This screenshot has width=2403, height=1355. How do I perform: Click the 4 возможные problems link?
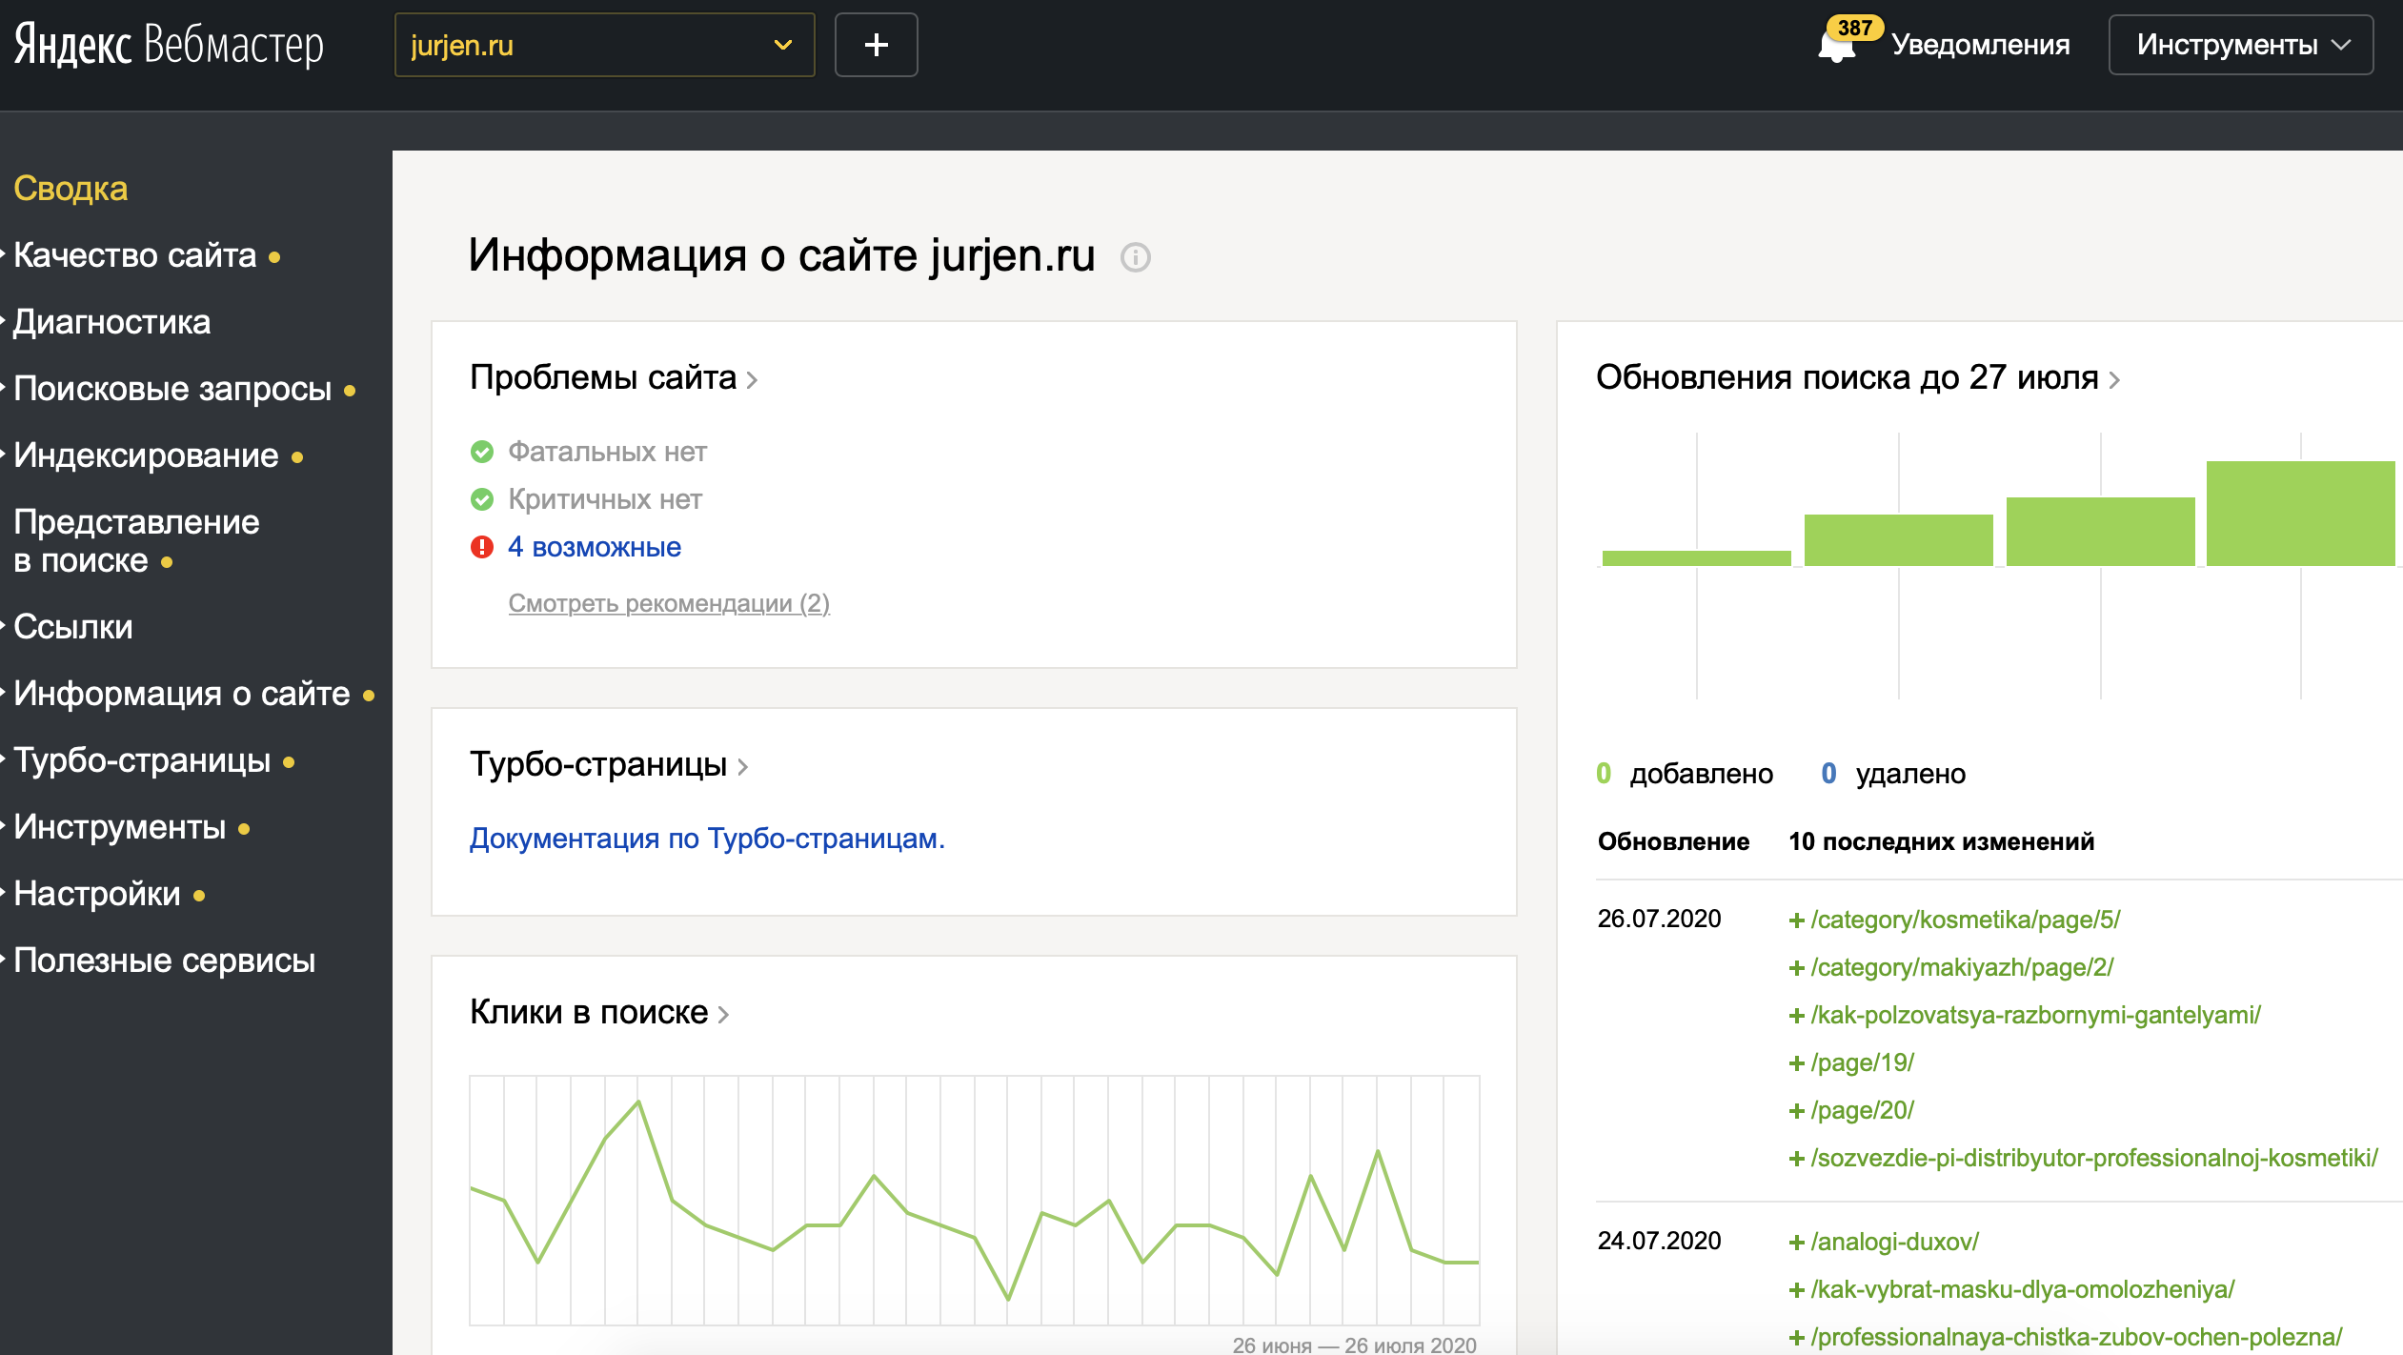click(595, 547)
